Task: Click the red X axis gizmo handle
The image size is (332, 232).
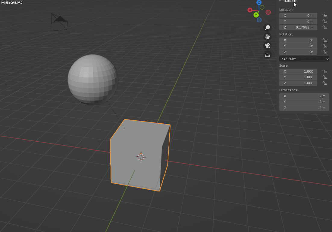Action: 250,10
